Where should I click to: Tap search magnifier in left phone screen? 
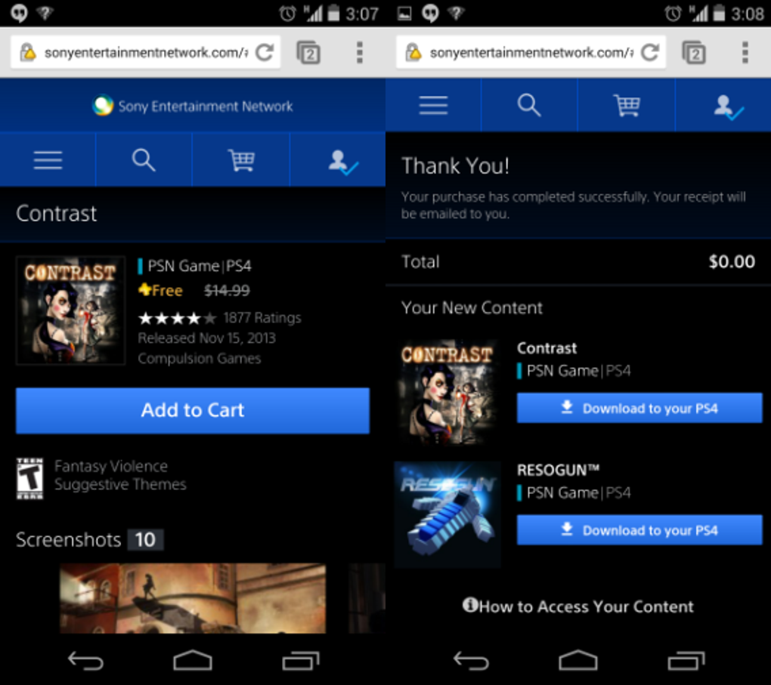(144, 160)
